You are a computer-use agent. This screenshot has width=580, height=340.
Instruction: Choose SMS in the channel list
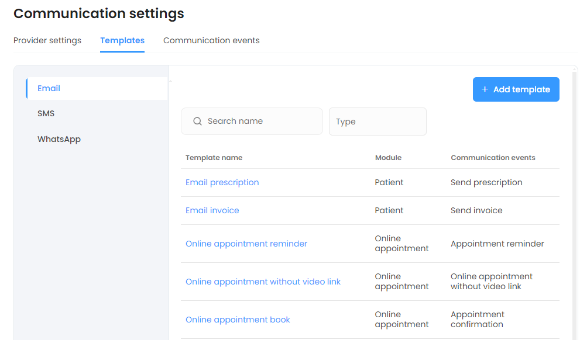click(x=46, y=113)
